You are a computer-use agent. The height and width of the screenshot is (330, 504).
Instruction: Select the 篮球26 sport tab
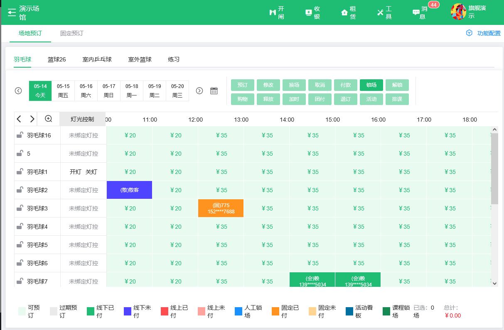(57, 59)
